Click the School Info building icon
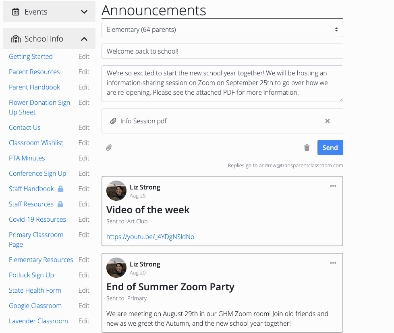394x333 pixels. click(x=16, y=39)
